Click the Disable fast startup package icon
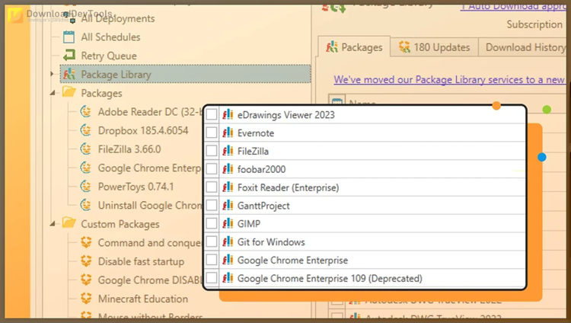Screen dimensions: 571x323 pyautogui.click(x=86, y=261)
